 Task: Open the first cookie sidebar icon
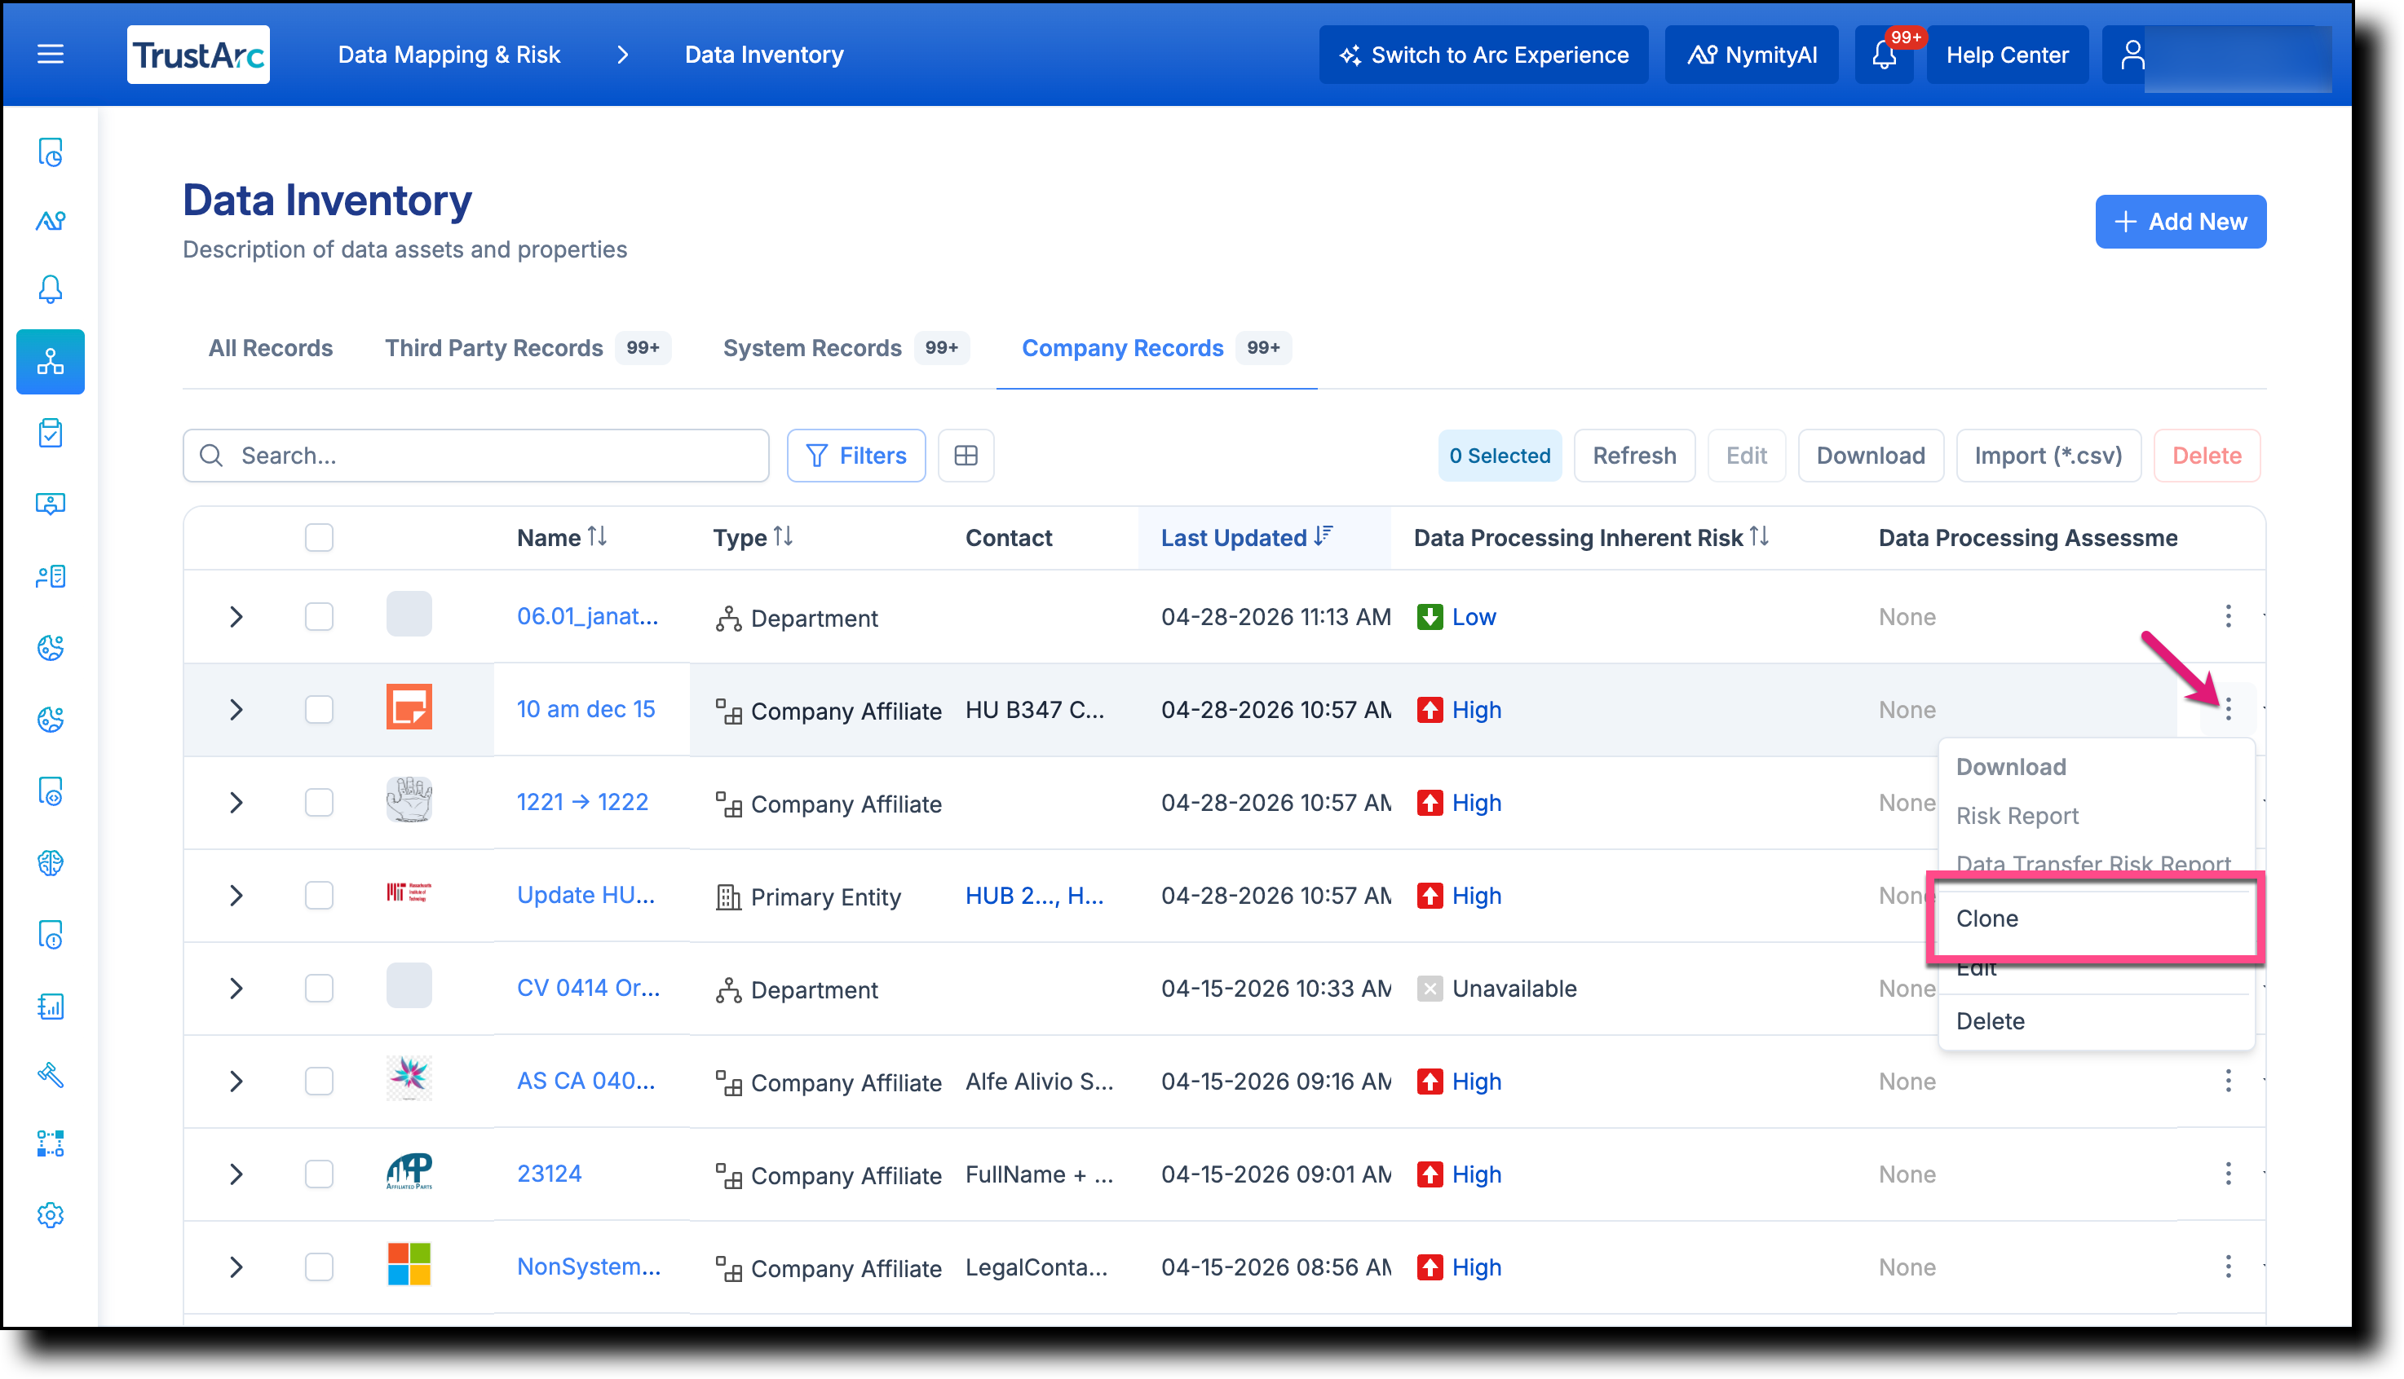51,648
